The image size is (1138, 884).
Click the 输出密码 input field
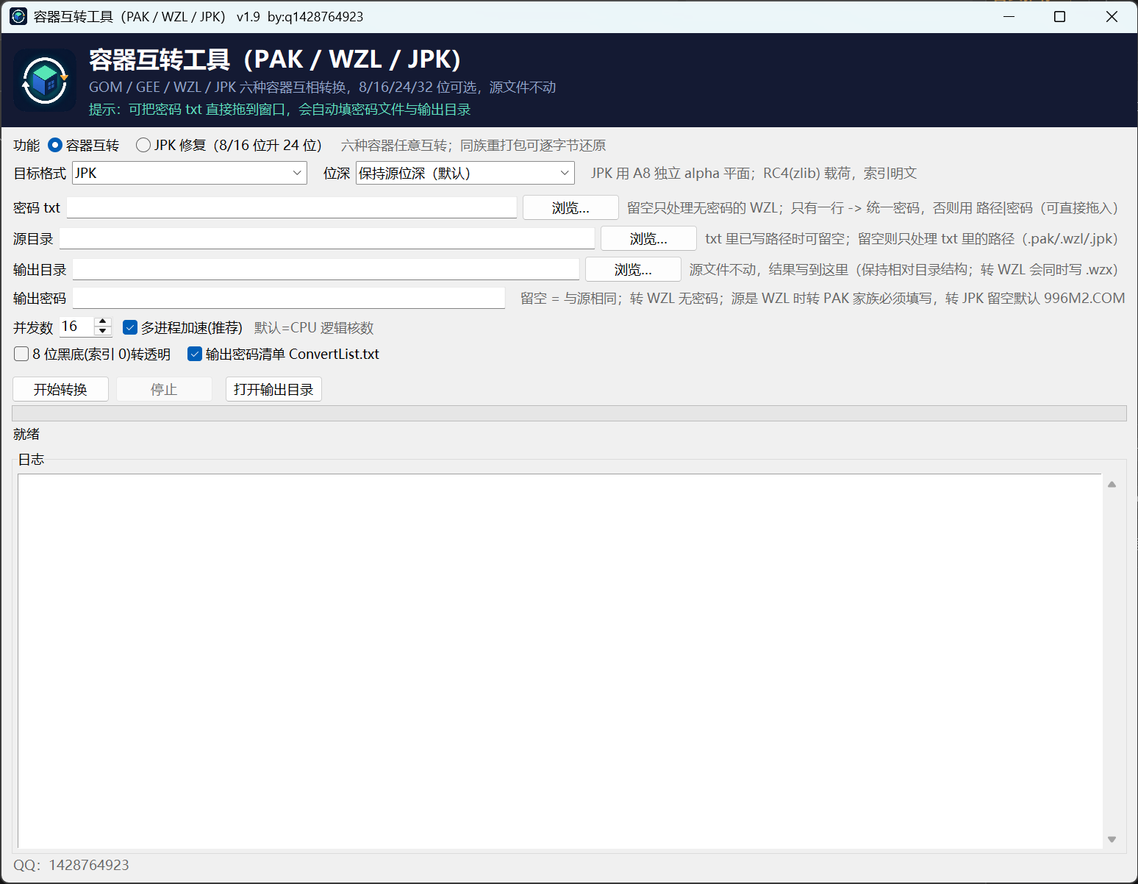click(289, 298)
